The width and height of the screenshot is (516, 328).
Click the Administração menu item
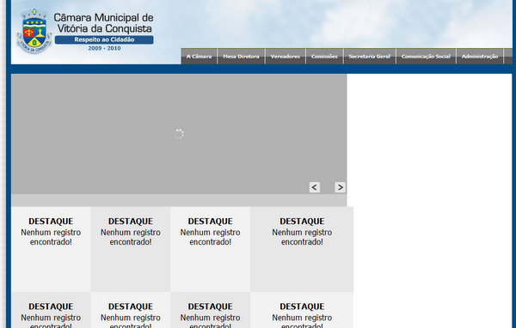(480, 56)
